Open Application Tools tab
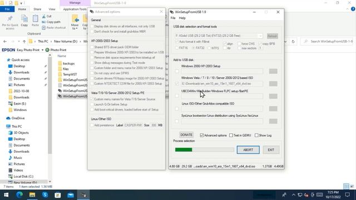356x200 pixels. 75,9
